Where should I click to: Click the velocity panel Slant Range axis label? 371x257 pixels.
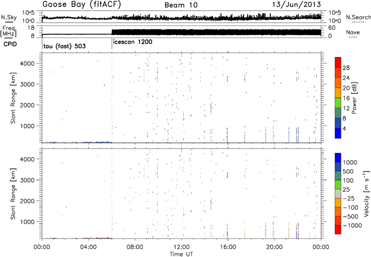(13, 194)
